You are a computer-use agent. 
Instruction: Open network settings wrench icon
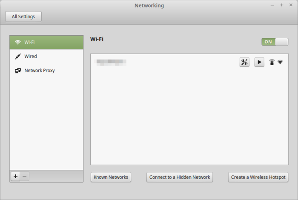click(244, 62)
